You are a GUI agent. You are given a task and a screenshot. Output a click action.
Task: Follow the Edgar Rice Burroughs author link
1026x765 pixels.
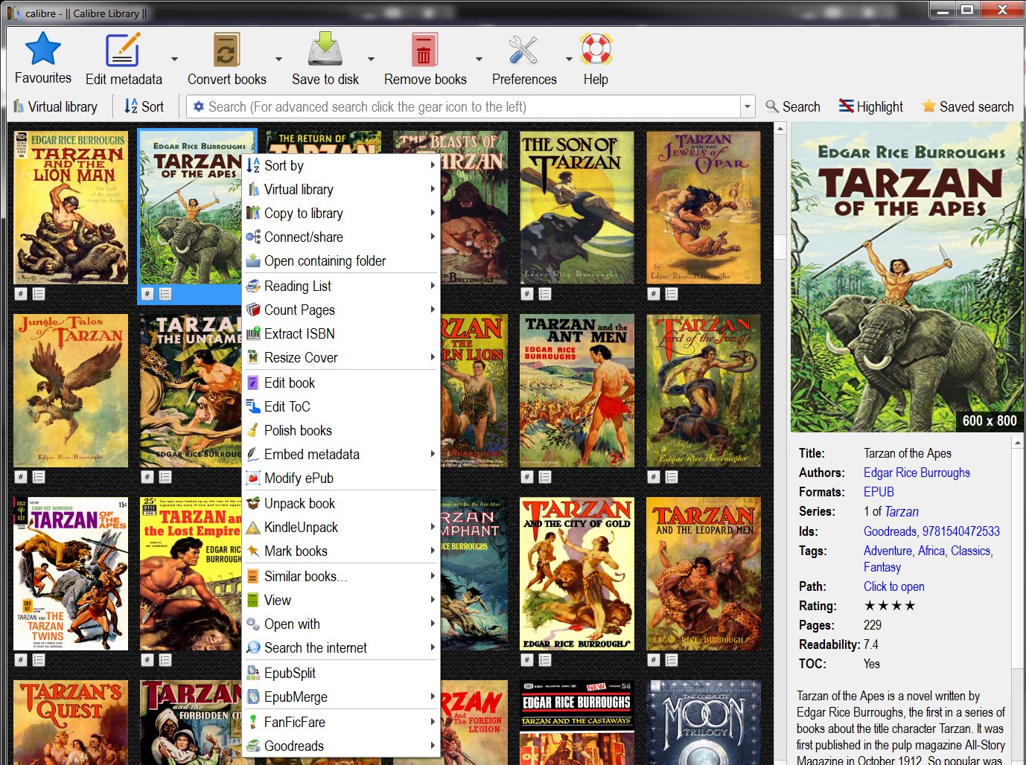coord(917,473)
